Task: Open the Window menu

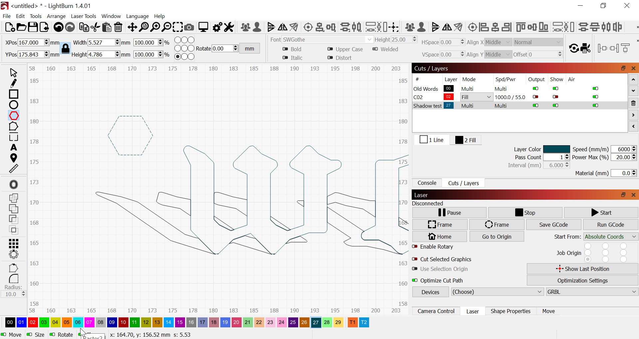Action: pos(111,16)
